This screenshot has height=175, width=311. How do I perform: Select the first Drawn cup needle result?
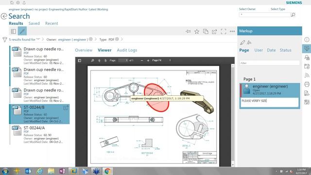pos(39,55)
